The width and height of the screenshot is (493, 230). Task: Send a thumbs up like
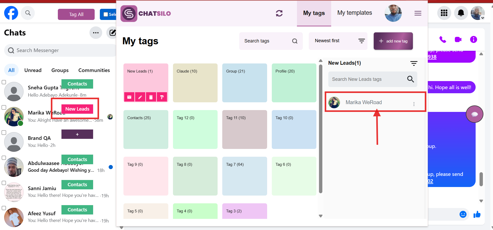pyautogui.click(x=477, y=214)
